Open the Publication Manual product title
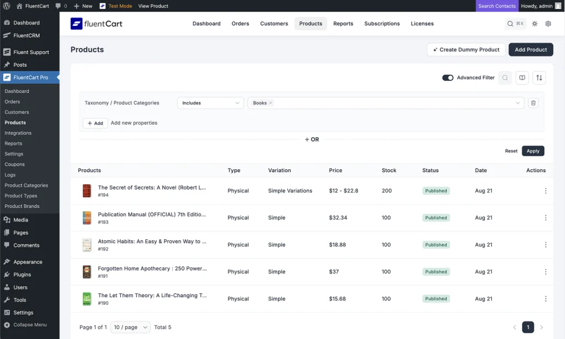This screenshot has height=339, width=565. pos(152,214)
